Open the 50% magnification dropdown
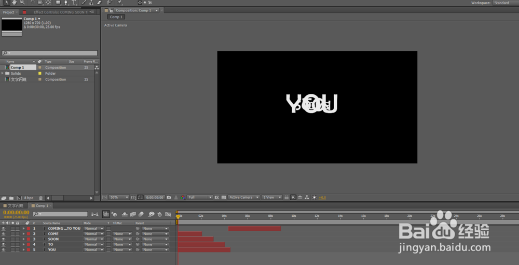 click(119, 198)
